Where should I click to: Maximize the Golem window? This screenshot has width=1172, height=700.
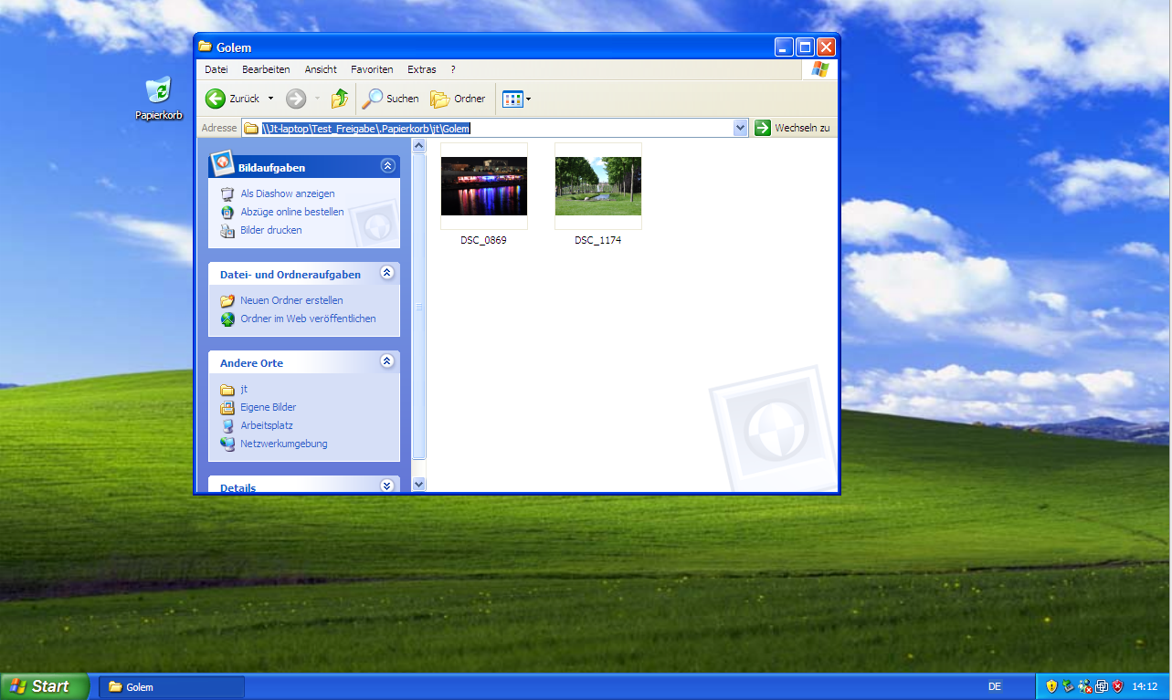[x=806, y=47]
